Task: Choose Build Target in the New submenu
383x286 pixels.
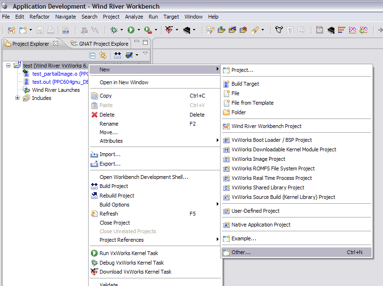Action: click(296, 84)
